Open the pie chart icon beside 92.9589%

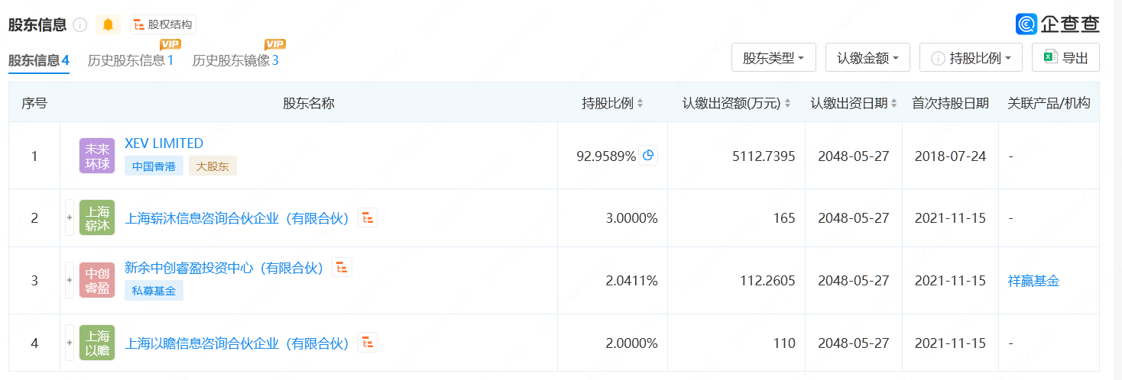pyautogui.click(x=648, y=156)
